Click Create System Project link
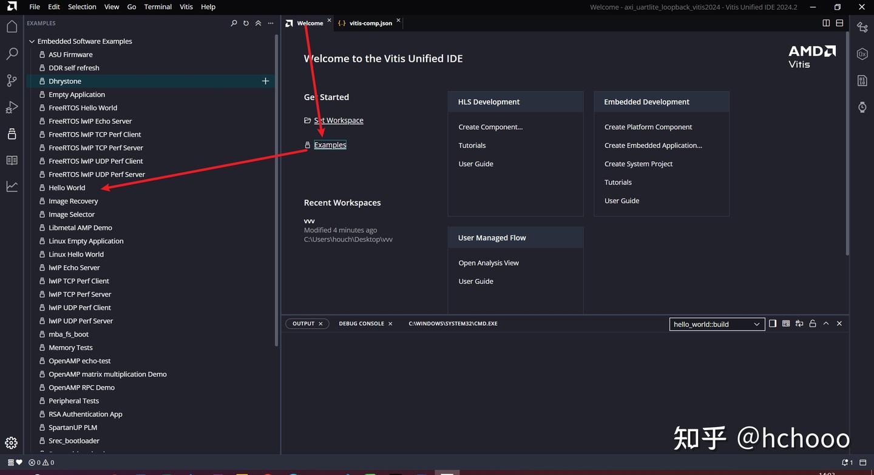This screenshot has width=874, height=475. [x=639, y=164]
